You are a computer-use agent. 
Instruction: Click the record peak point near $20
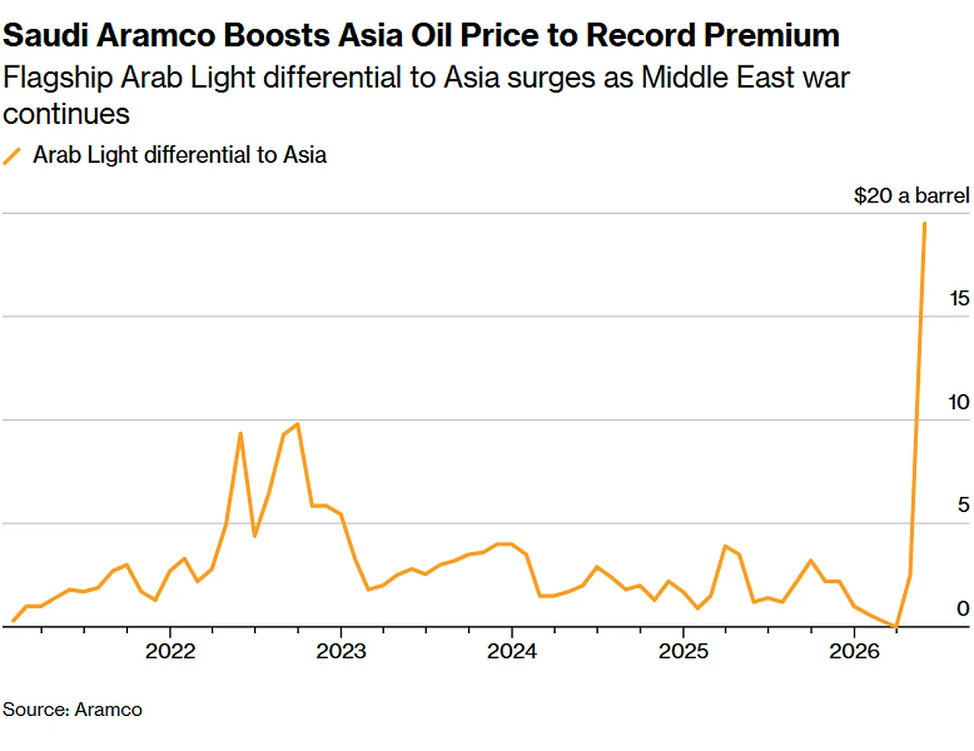925,224
